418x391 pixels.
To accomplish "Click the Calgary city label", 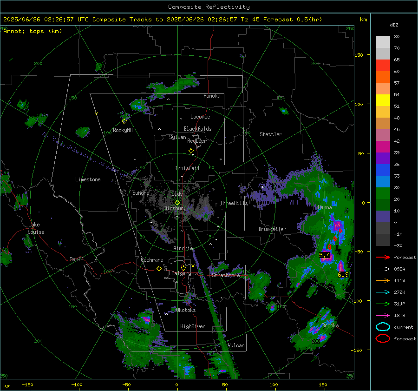I will (x=181, y=273).
